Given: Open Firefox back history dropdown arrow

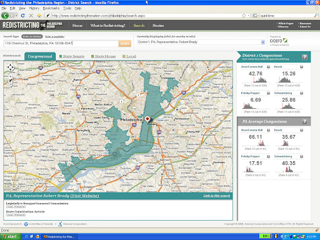Looking at the screenshot, I should 16,16.
